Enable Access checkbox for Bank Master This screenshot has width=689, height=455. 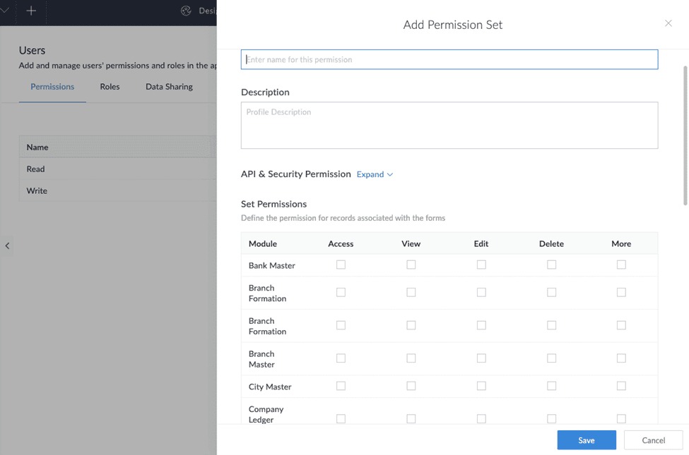(x=341, y=265)
